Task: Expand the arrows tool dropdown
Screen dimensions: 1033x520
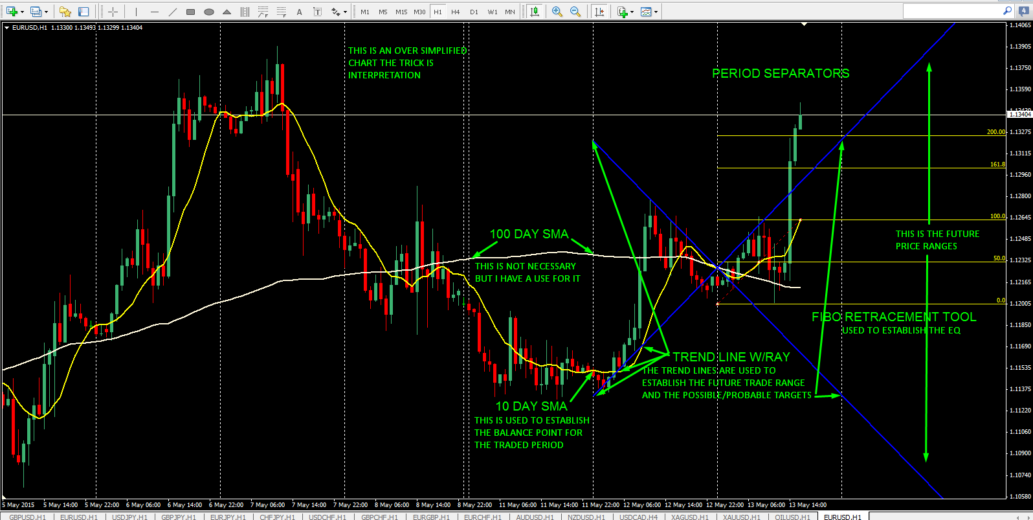Action: pos(345,12)
